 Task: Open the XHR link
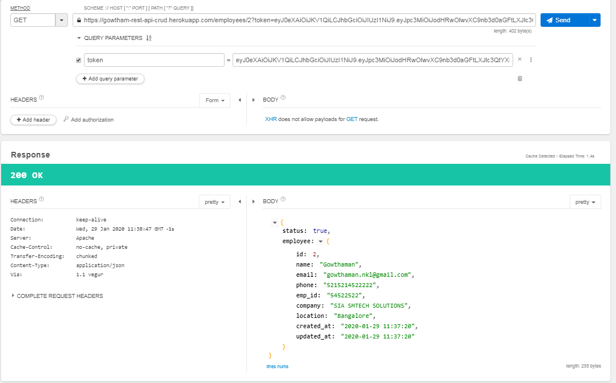[271, 119]
